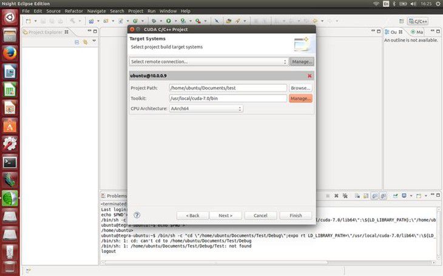This screenshot has height=276, width=443.
Task: Open the CPU Architecture AArch64 combo box
Action: click(206, 108)
